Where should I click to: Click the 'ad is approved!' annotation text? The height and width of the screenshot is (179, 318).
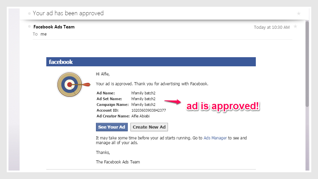click(223, 106)
